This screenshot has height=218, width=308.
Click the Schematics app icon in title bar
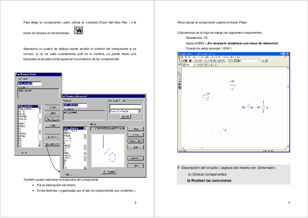pyautogui.click(x=179, y=54)
